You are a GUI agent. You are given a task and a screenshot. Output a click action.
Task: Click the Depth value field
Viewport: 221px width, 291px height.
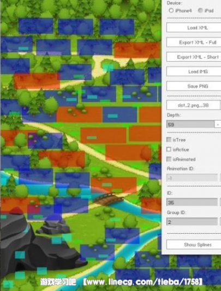tap(190, 124)
